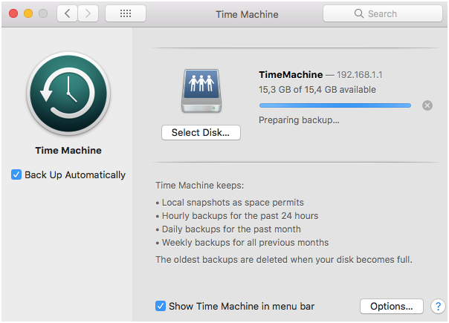Close the window with the red button
Screen dimensions: 449x323
(13, 13)
